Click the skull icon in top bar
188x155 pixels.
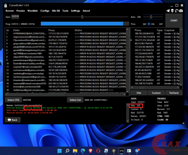coord(172,11)
